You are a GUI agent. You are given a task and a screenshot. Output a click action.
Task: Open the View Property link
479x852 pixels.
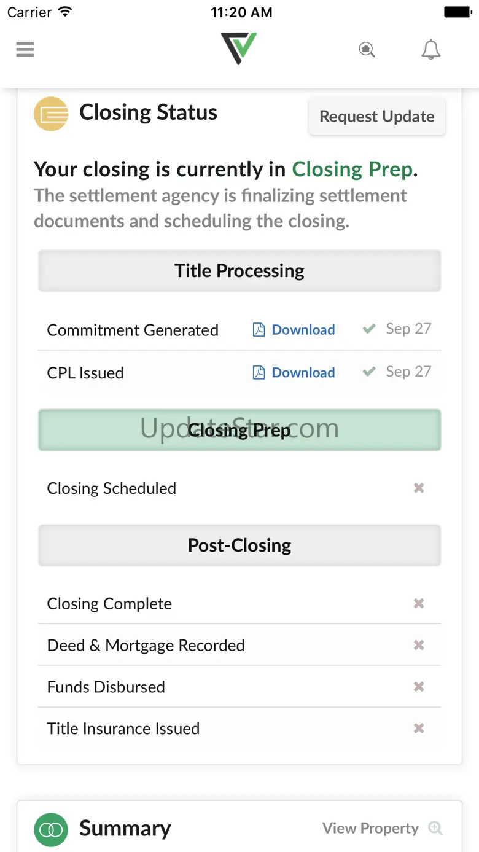pyautogui.click(x=370, y=828)
